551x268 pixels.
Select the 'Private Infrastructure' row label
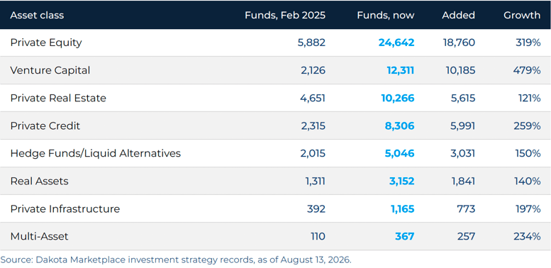click(x=65, y=208)
